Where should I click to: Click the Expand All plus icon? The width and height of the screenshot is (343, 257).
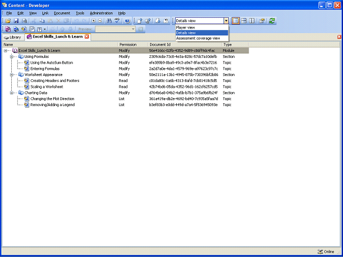point(94,21)
